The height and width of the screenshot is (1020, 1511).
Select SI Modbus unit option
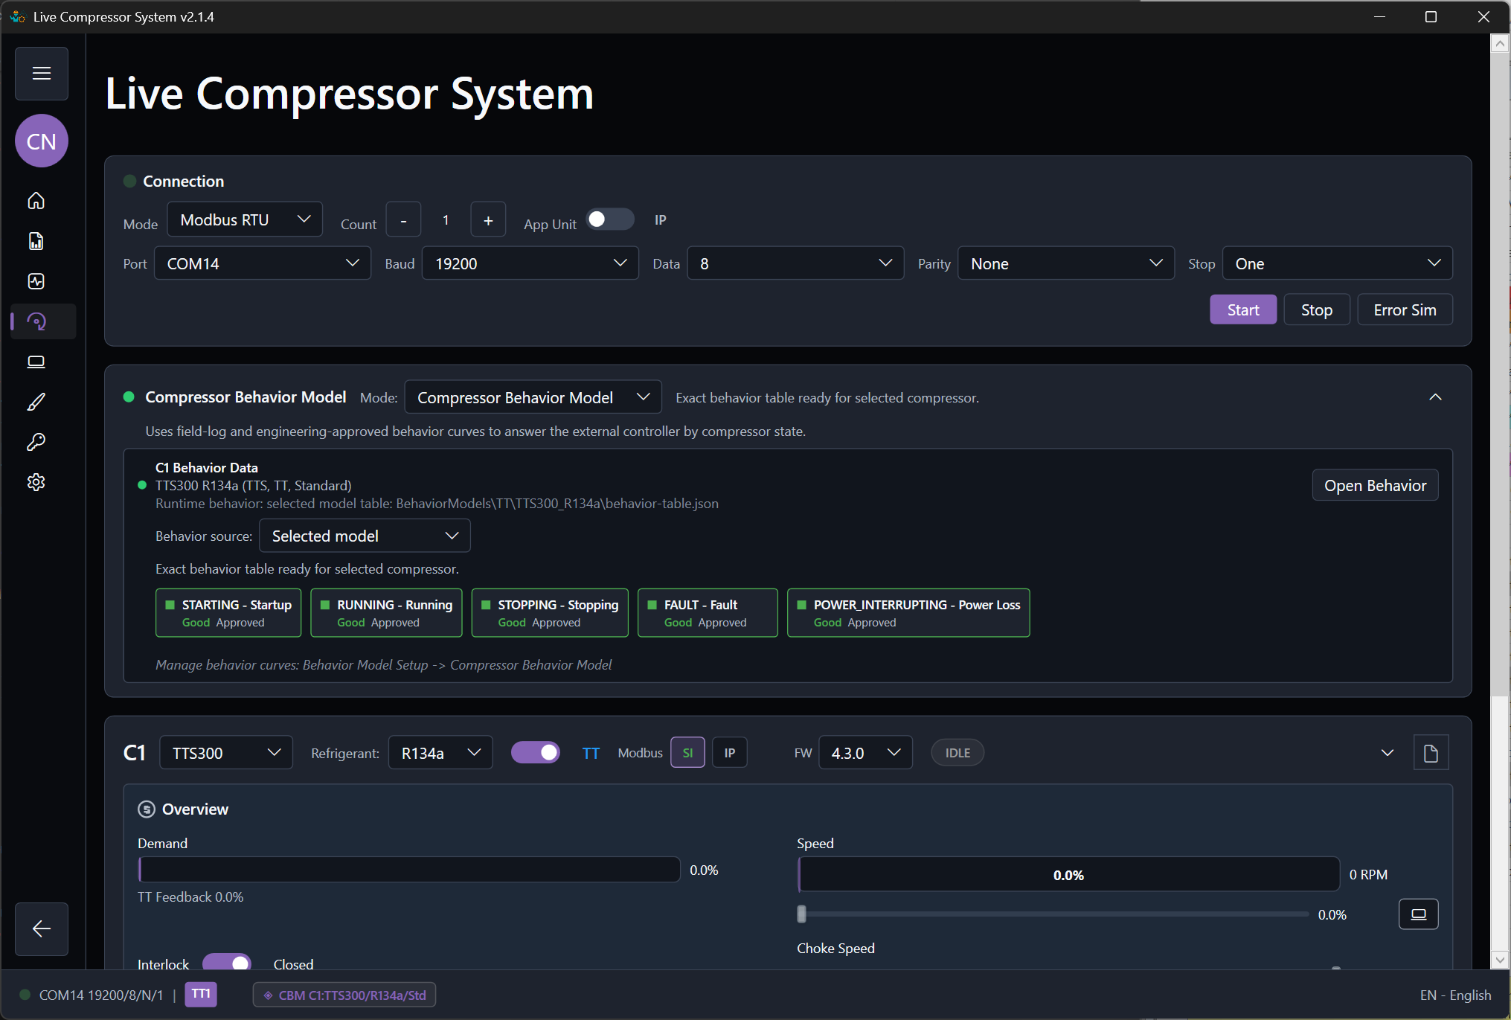coord(688,753)
